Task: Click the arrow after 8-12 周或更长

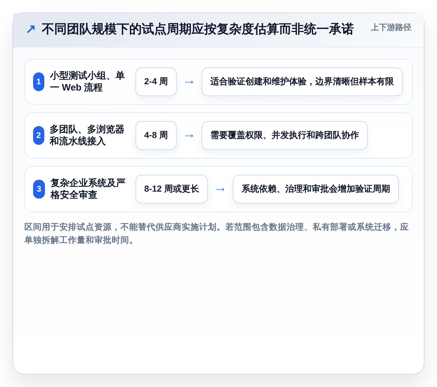Action: tap(220, 189)
